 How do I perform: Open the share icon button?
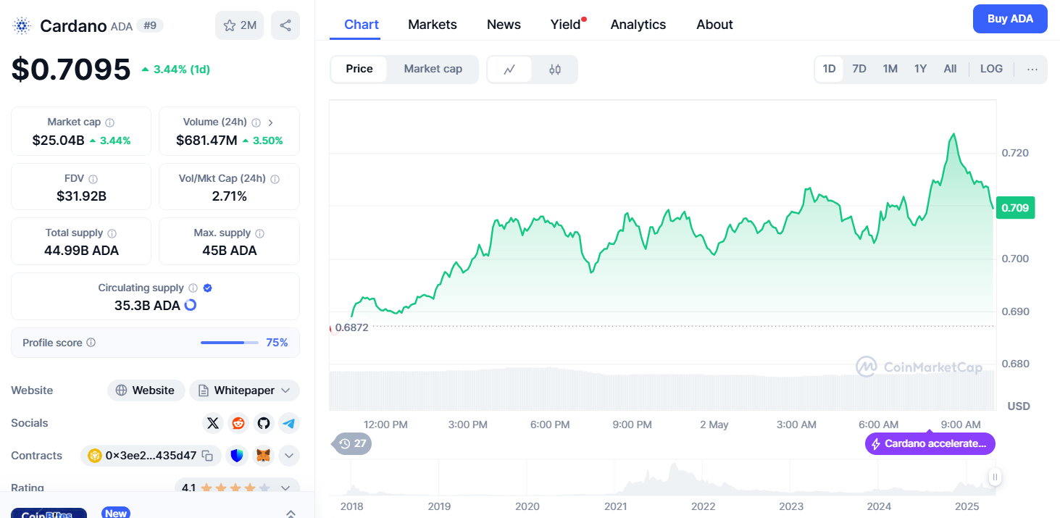[285, 25]
